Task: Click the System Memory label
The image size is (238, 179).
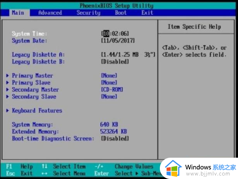Action: coord(33,124)
